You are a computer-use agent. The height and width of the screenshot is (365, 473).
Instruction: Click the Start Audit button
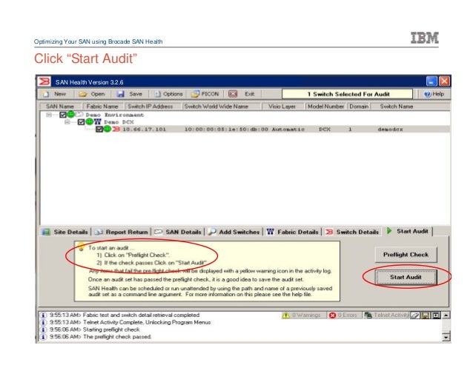[x=406, y=277]
